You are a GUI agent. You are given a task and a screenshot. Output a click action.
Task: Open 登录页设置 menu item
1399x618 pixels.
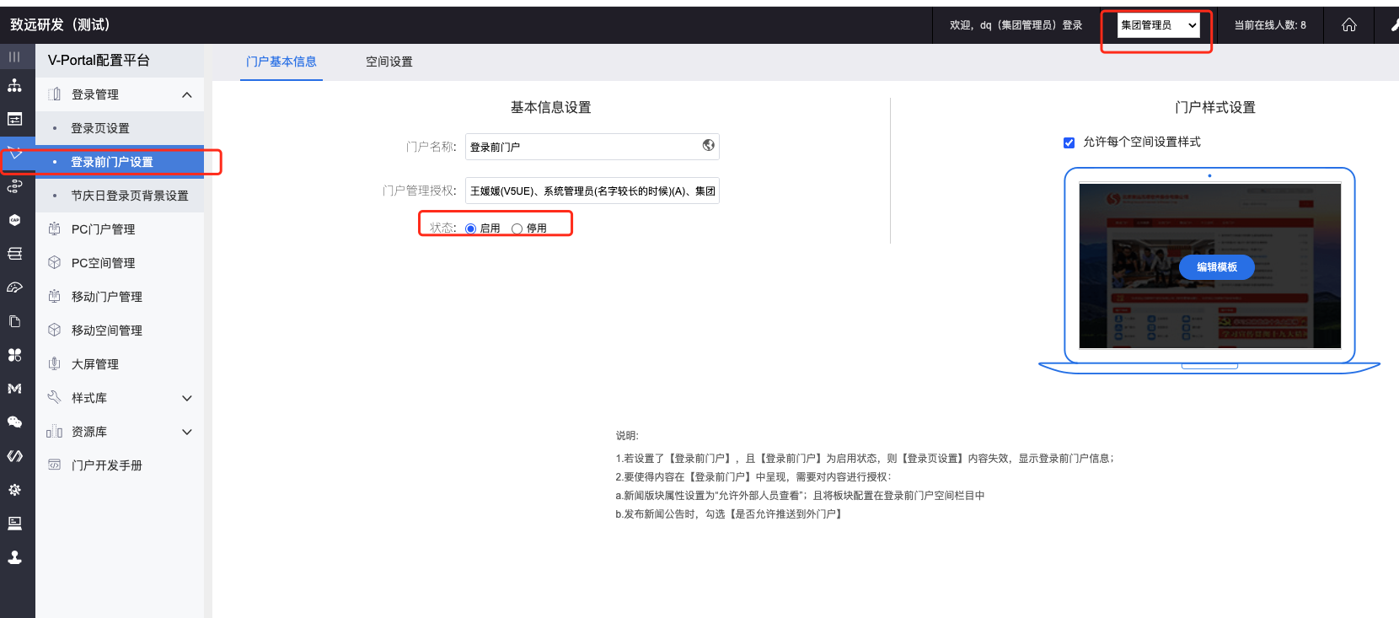pos(120,128)
